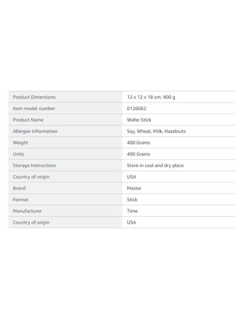Click the first Country of origin label
This screenshot has width=235, height=320.
(31, 177)
